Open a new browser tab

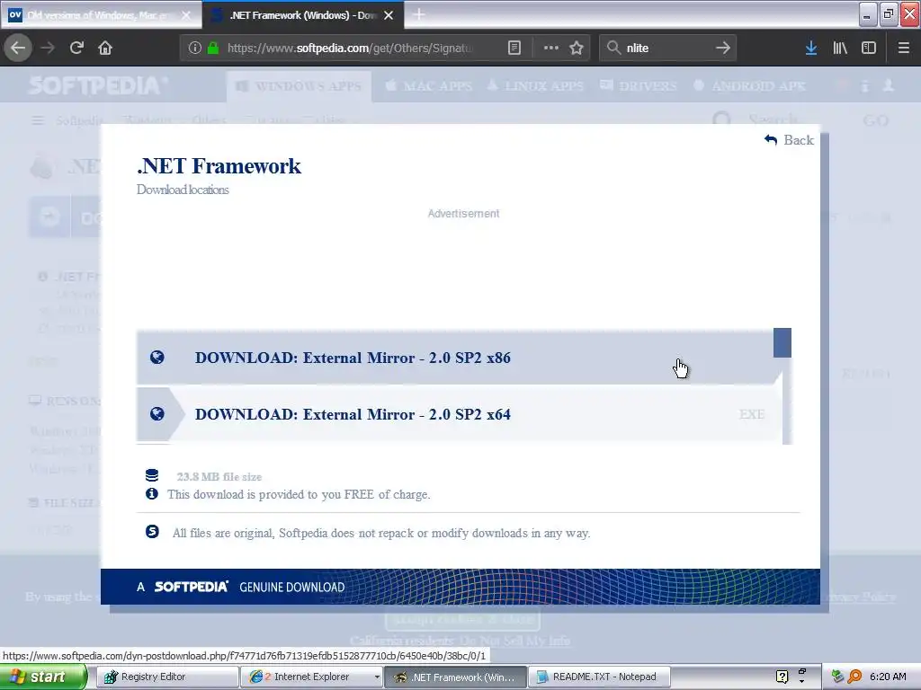(419, 14)
